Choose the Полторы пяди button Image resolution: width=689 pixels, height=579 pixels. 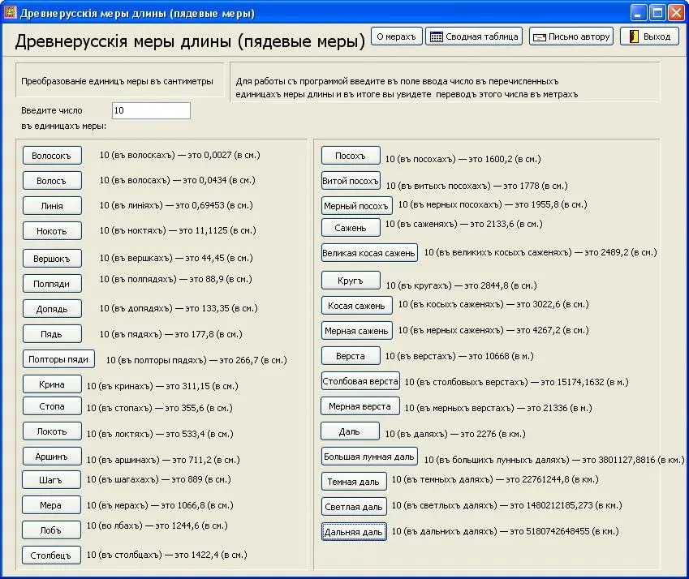click(x=58, y=359)
